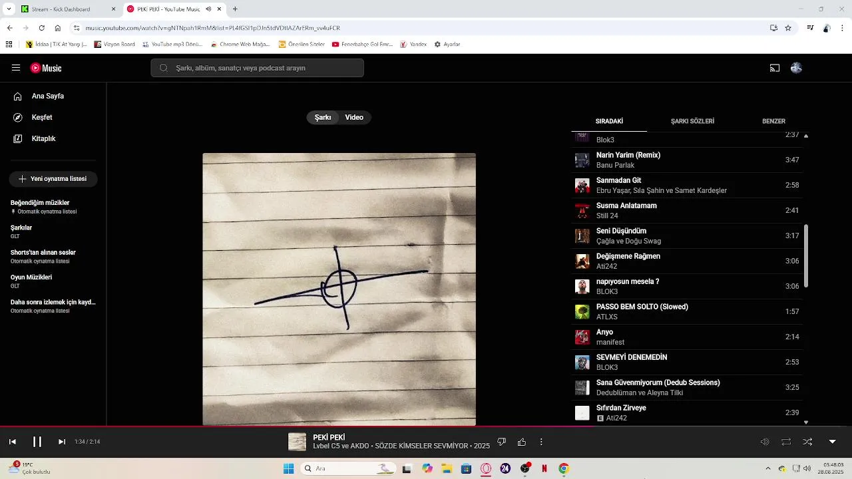The width and height of the screenshot is (852, 479).
Task: Click the YouTube Music logo
Action: point(46,68)
